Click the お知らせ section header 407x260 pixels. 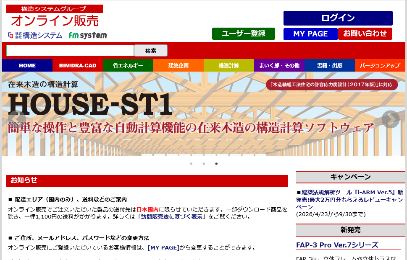coord(147,180)
